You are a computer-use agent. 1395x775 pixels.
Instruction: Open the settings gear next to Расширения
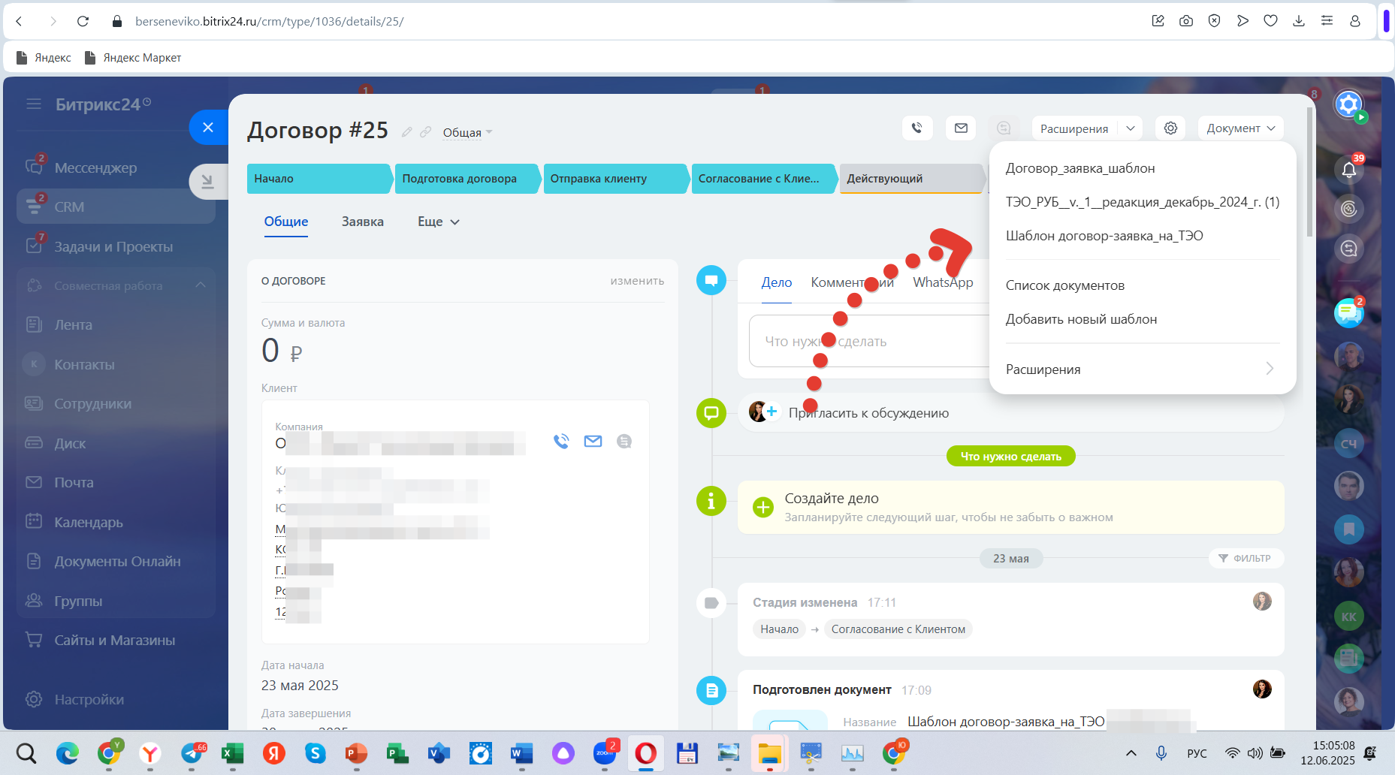[1170, 128]
